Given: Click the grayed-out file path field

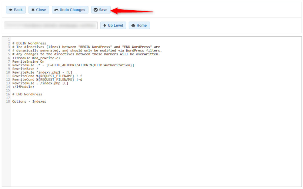Looking at the screenshot, I should [50, 25].
